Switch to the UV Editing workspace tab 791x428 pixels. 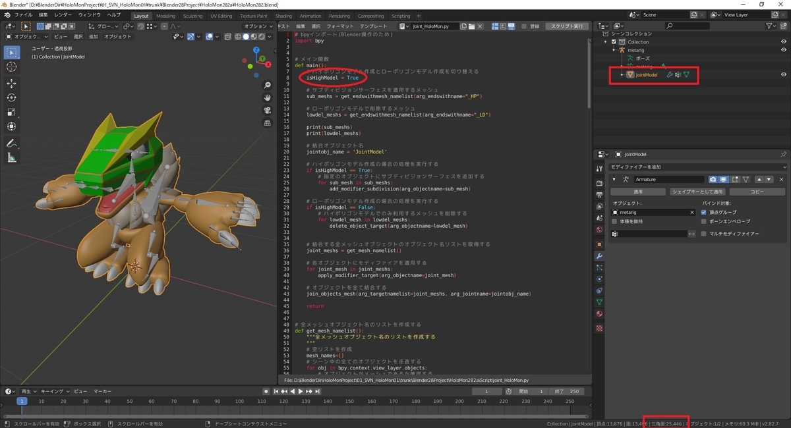pyautogui.click(x=221, y=16)
